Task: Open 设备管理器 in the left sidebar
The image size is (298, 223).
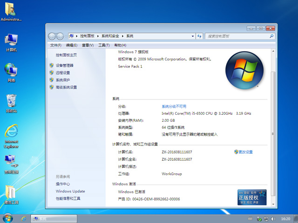Action: click(x=64, y=66)
